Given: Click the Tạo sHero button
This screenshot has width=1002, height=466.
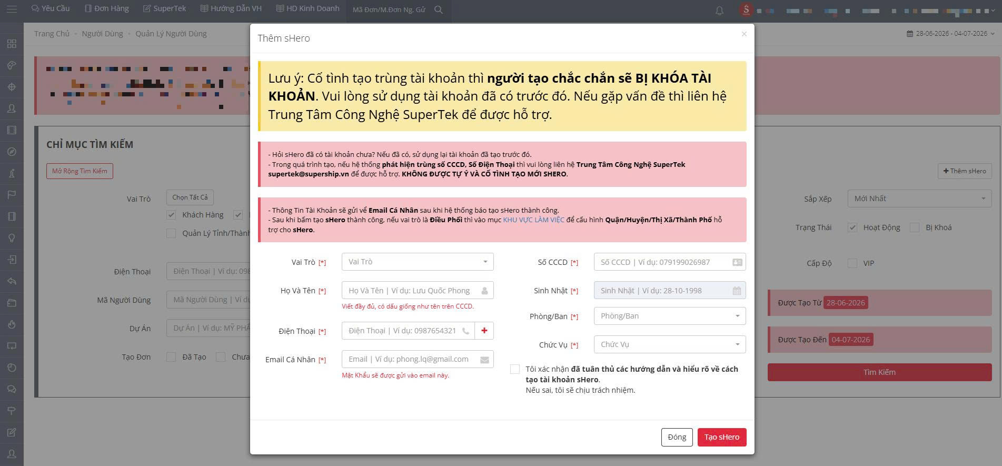Looking at the screenshot, I should pyautogui.click(x=722, y=437).
